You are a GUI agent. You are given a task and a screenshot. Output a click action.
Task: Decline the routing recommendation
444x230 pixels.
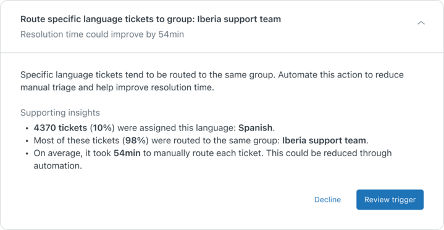(327, 199)
